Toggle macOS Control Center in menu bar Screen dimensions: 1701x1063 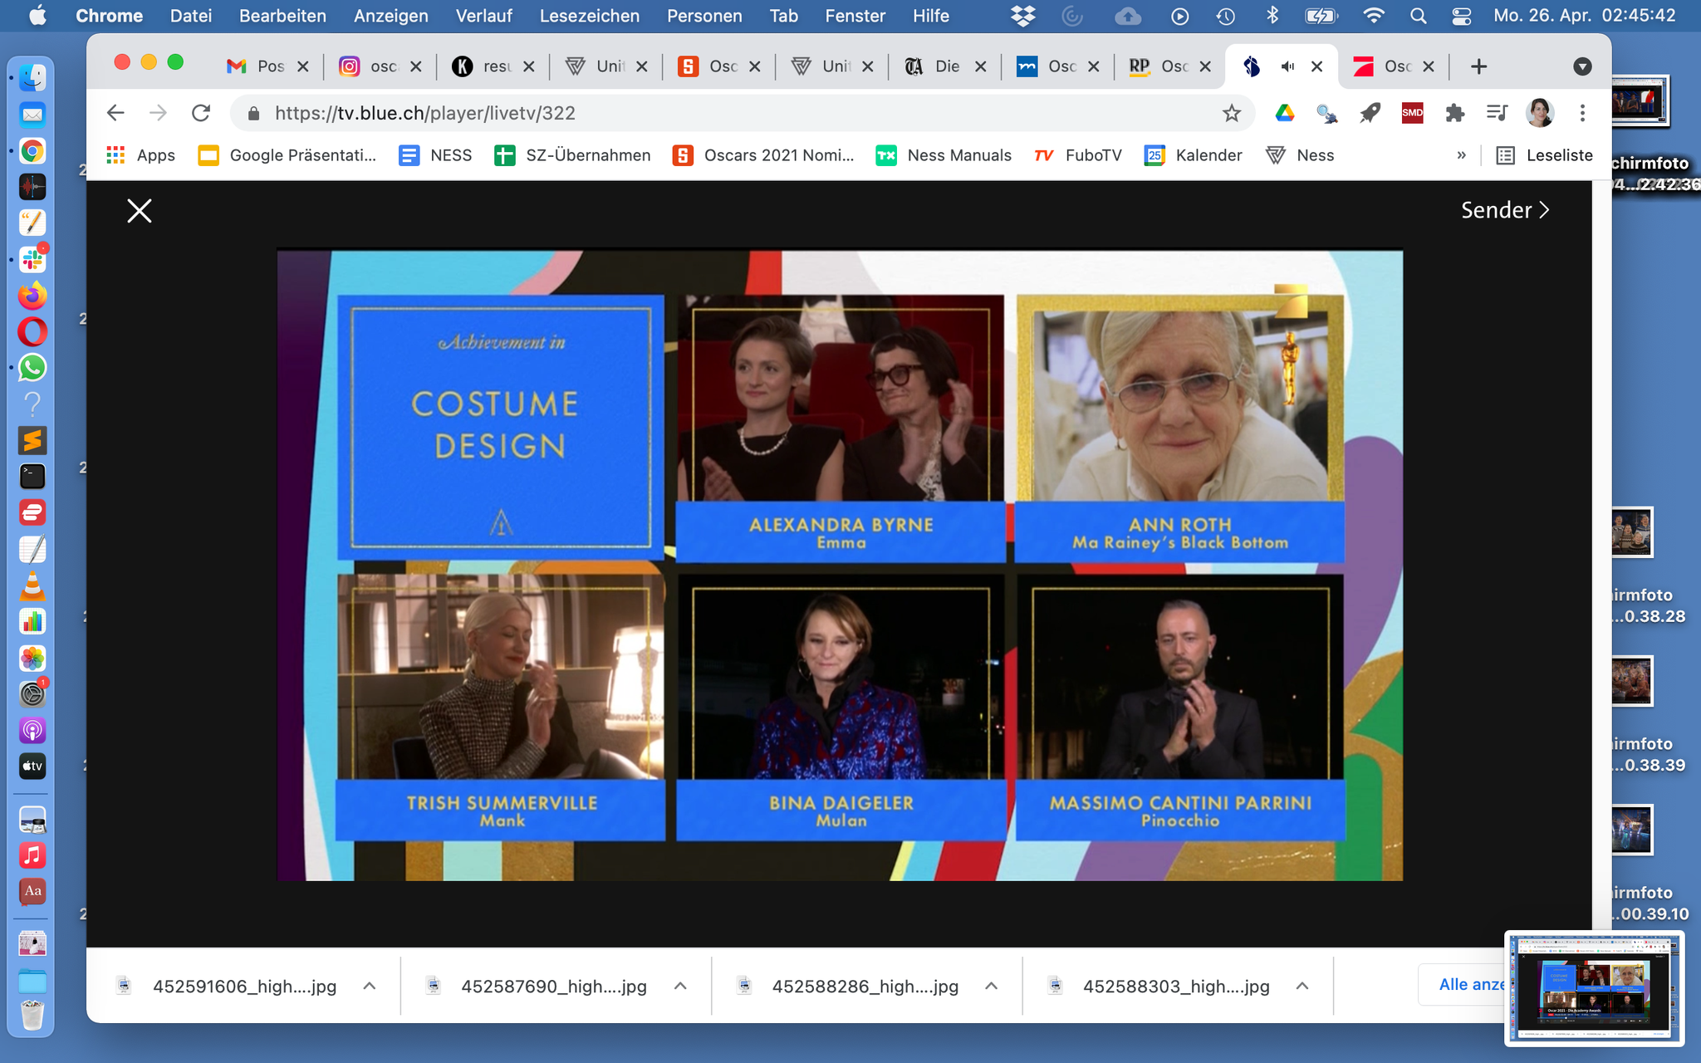point(1462,16)
